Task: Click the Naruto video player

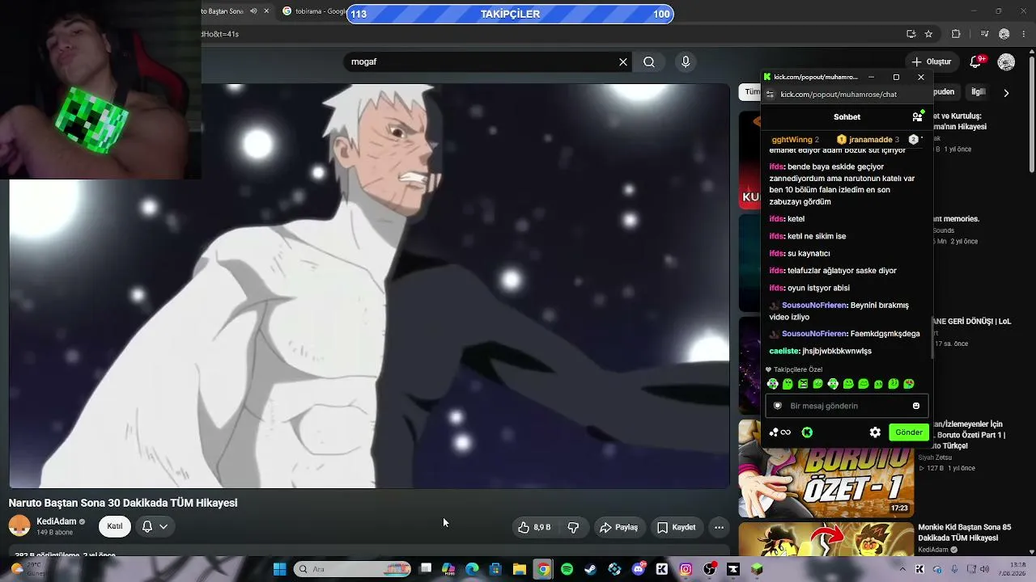Action: click(369, 285)
